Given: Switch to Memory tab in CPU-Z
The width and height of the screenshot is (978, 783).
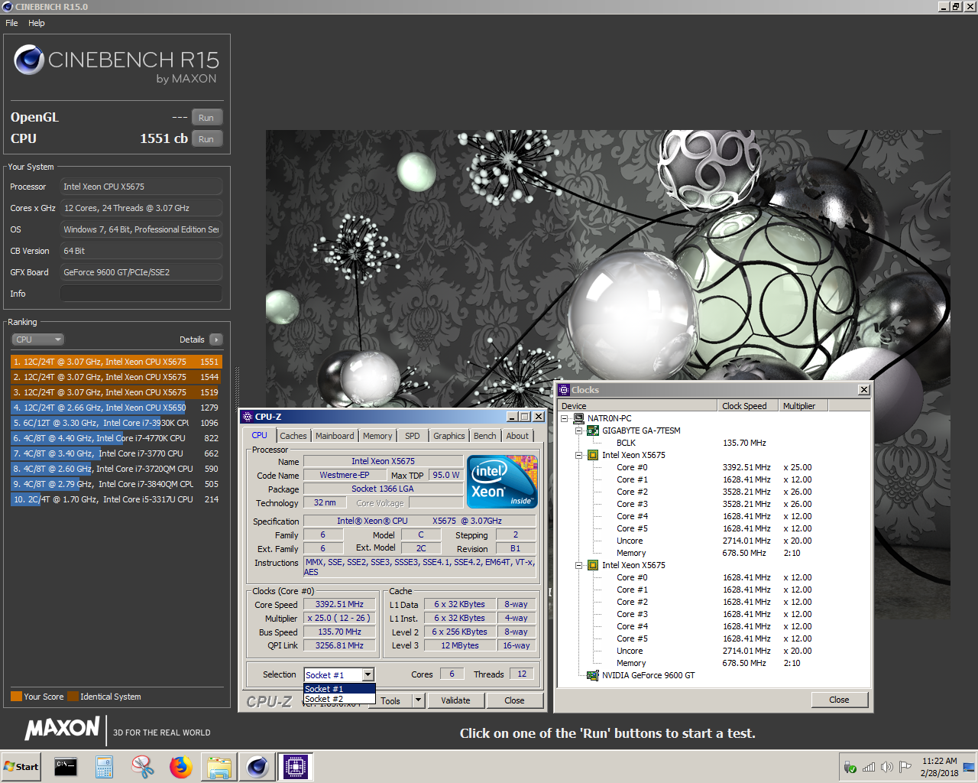Looking at the screenshot, I should 377,436.
